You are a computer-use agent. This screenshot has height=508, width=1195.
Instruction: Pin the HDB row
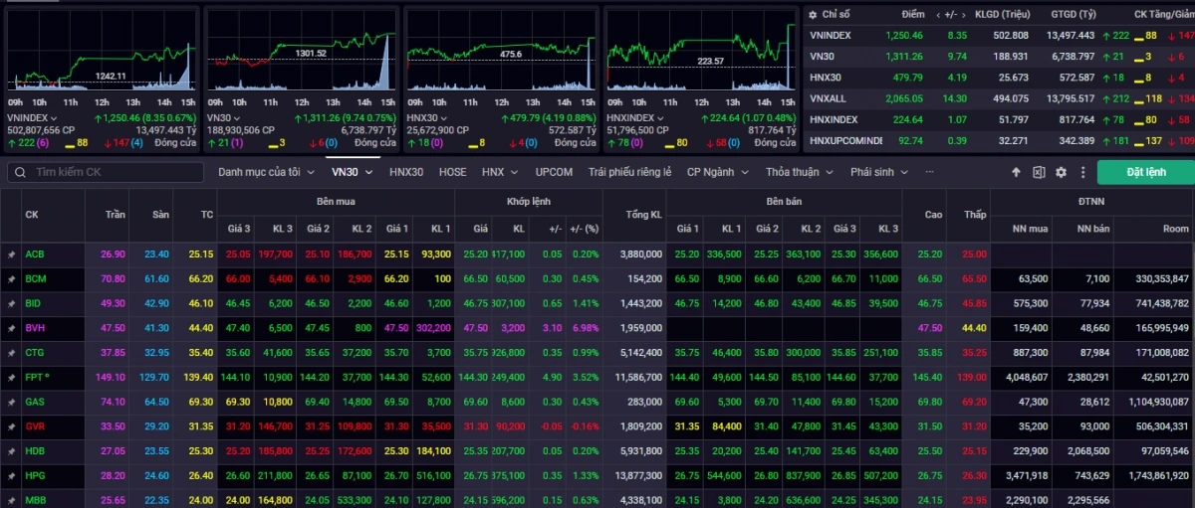11,451
